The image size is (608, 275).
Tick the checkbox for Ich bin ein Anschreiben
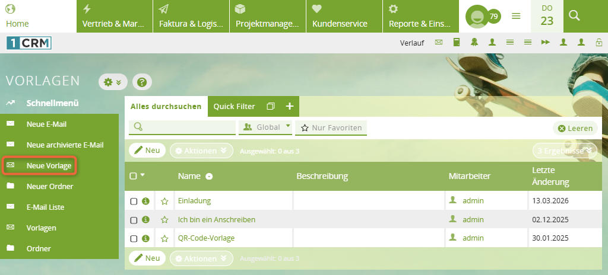[134, 220]
